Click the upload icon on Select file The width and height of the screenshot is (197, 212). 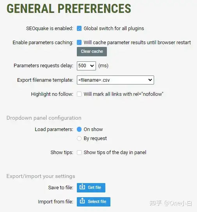pyautogui.click(x=82, y=201)
